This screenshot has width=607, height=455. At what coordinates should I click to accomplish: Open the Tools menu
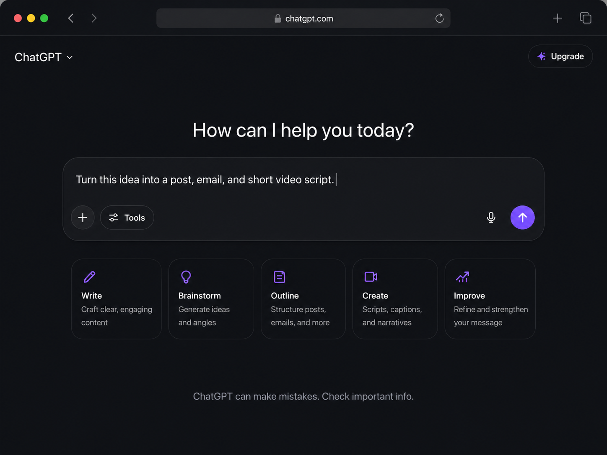[127, 217]
